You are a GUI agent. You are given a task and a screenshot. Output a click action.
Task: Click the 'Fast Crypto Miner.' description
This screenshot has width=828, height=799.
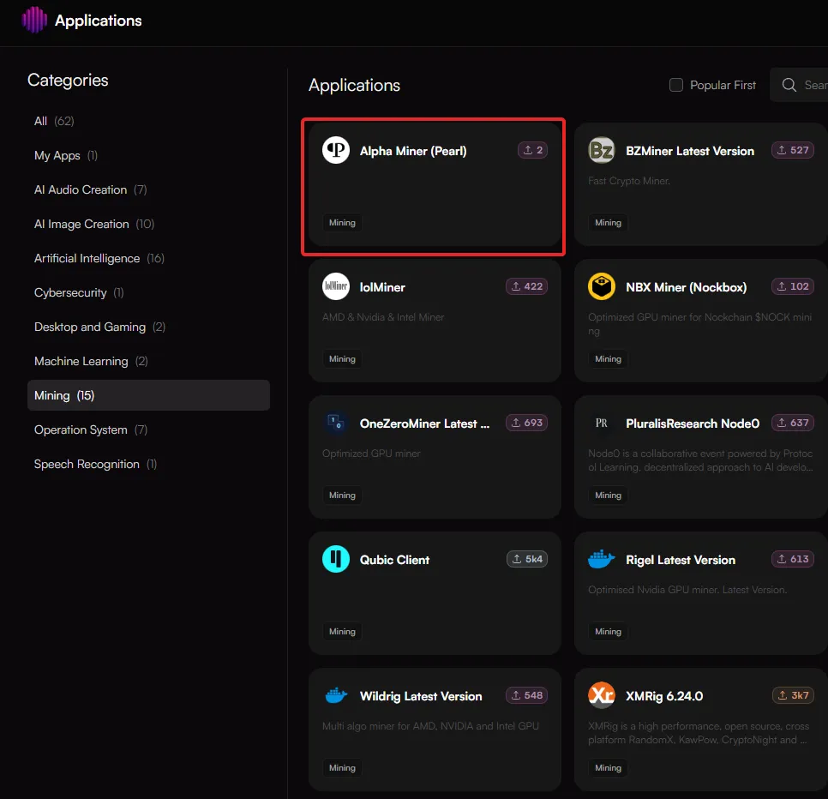tap(629, 181)
